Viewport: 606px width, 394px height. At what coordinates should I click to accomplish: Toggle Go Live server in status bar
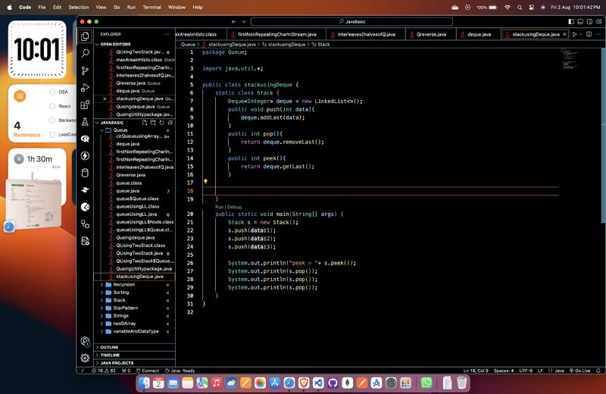pos(579,371)
